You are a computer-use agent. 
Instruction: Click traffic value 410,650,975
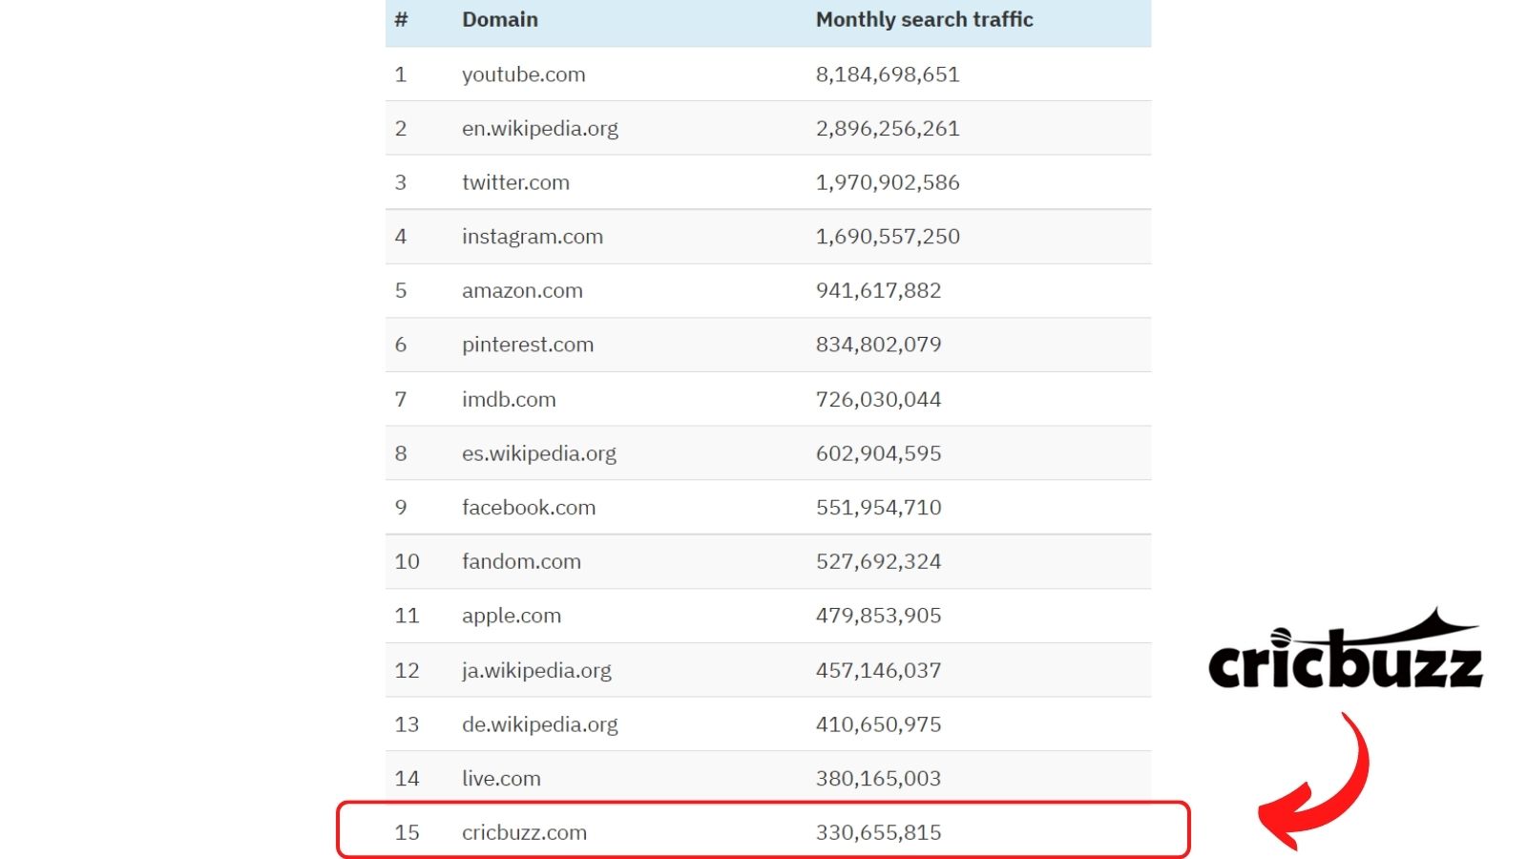tap(878, 724)
